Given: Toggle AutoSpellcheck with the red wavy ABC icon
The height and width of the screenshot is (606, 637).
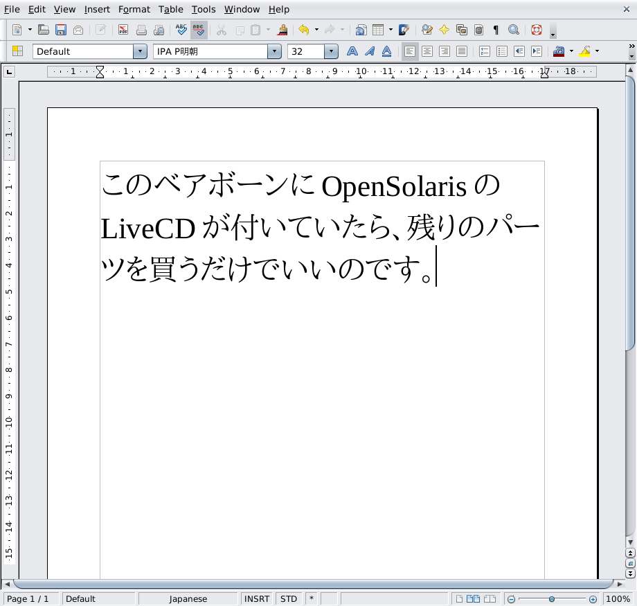Looking at the screenshot, I should pyautogui.click(x=199, y=30).
